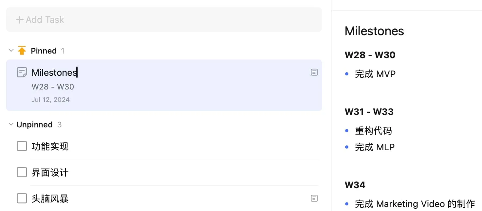Click the Pinned section header label
Viewport: 482px width, 211px height.
44,51
